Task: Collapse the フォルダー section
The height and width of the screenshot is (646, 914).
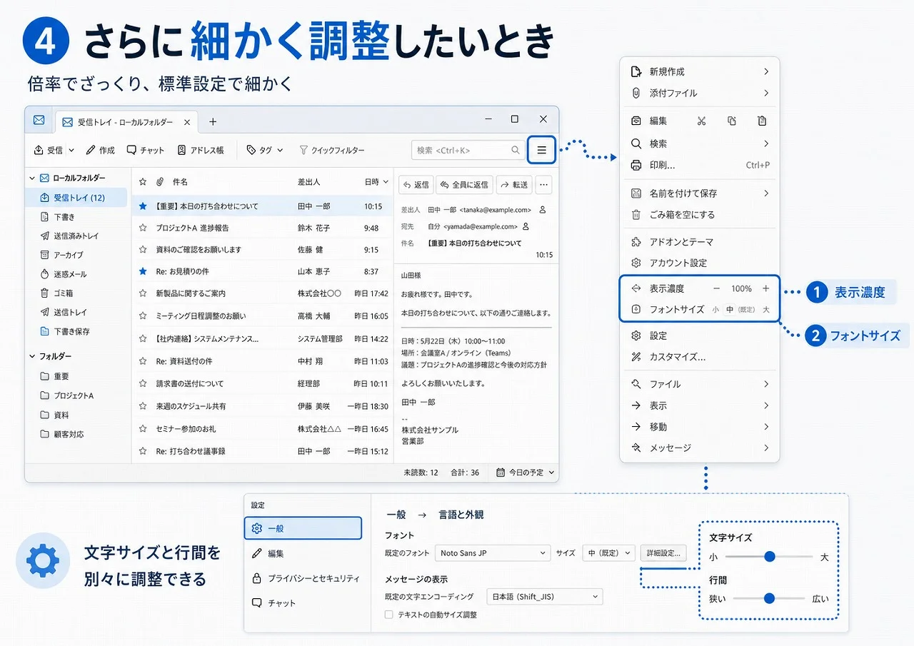Action: [x=32, y=356]
